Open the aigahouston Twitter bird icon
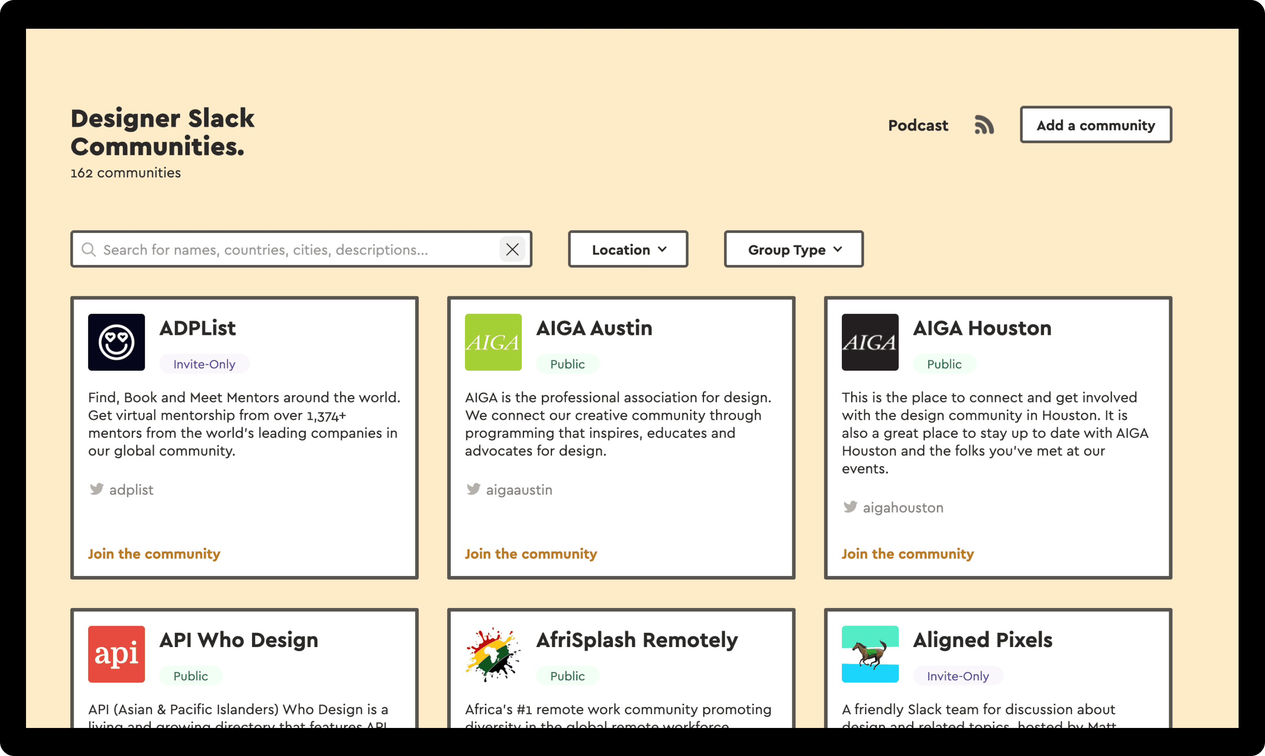The width and height of the screenshot is (1265, 756). pyautogui.click(x=850, y=507)
